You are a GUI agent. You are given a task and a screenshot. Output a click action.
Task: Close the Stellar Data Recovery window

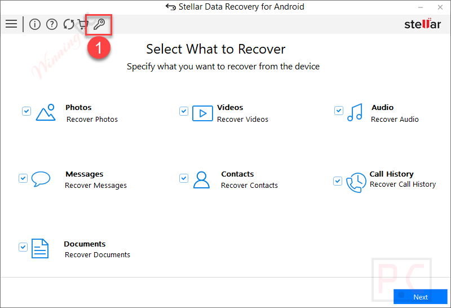click(x=440, y=7)
